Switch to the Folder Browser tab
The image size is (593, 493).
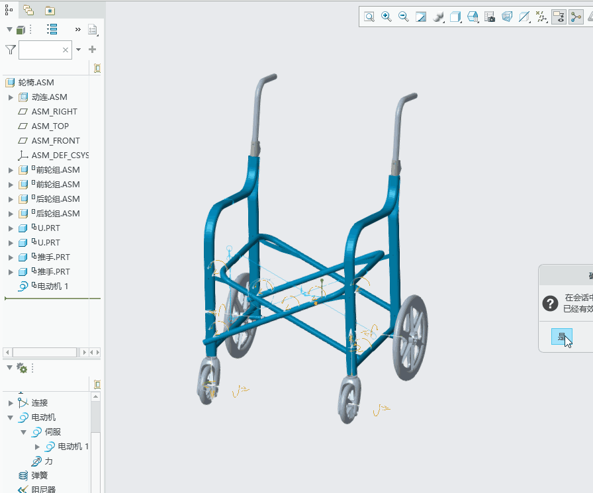click(x=28, y=11)
